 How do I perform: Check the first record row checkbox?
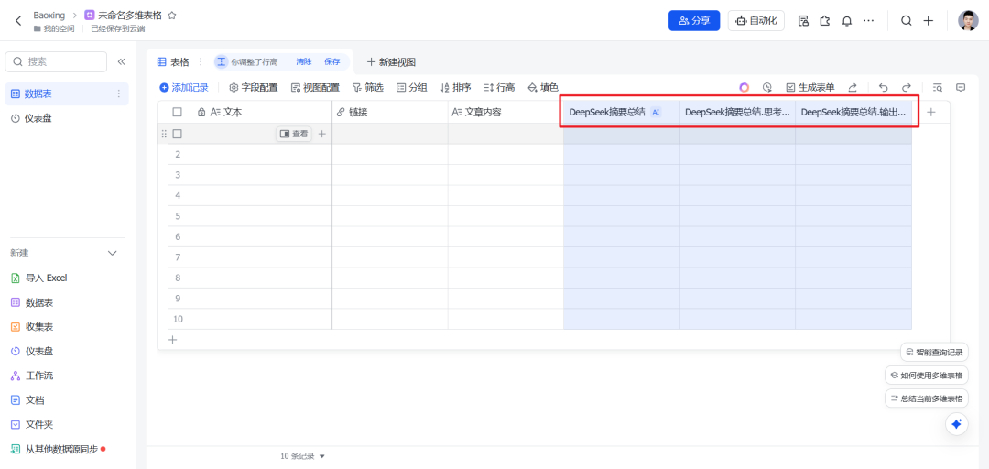tap(178, 134)
